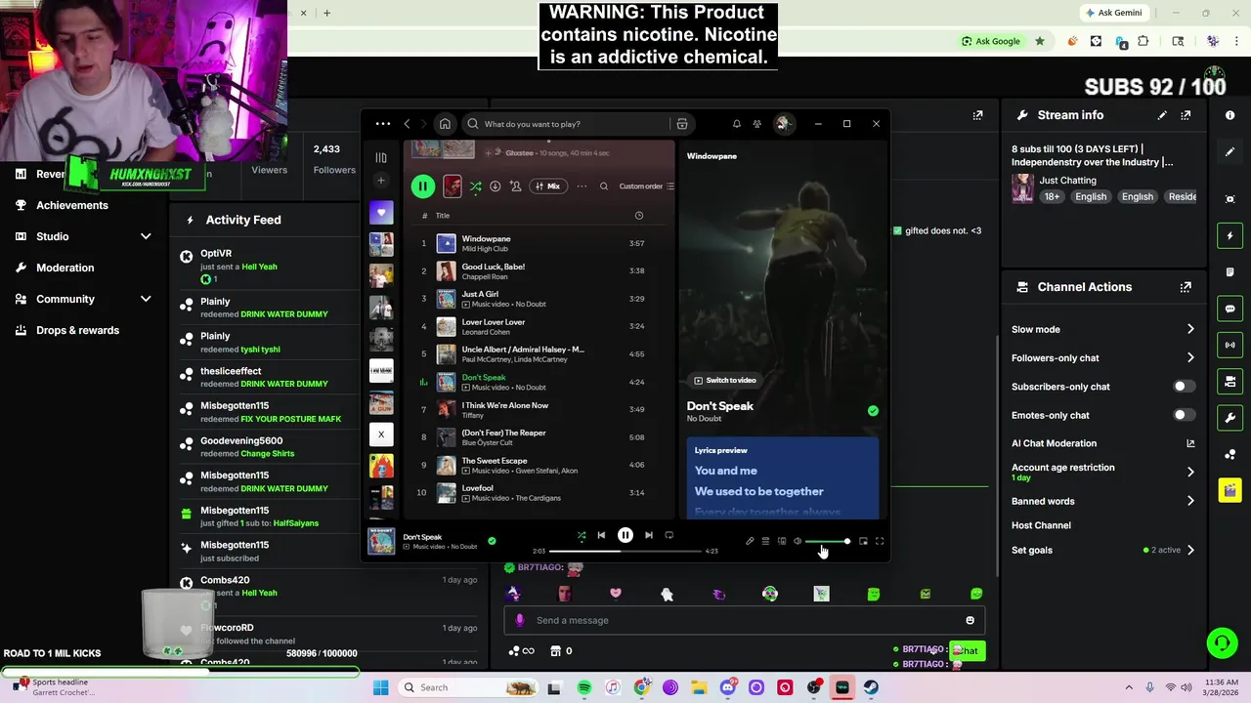The width and height of the screenshot is (1251, 703).
Task: Open the Lyrics preview card
Action: (782, 478)
